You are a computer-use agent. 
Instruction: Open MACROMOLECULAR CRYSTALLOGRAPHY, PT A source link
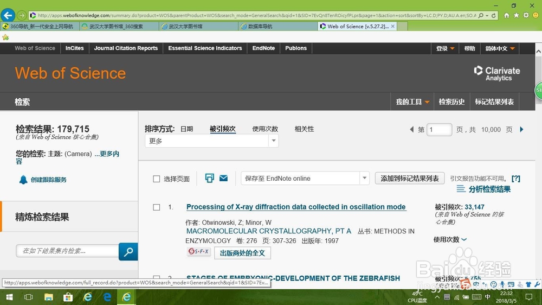coord(269,231)
